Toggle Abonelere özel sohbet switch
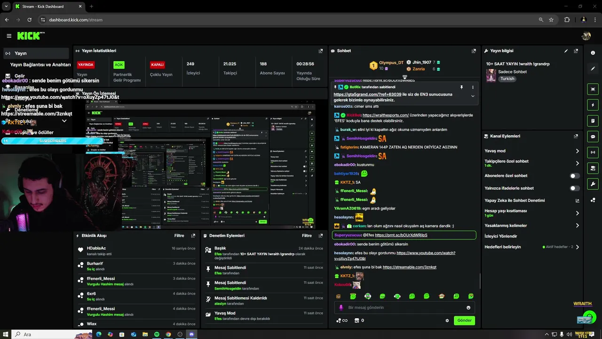This screenshot has width=602, height=339. point(575,176)
